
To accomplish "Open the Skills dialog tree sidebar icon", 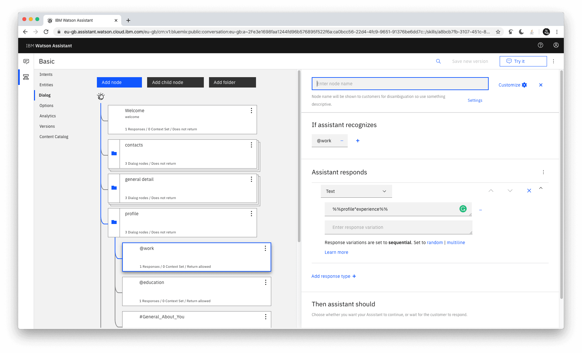I will click(26, 77).
